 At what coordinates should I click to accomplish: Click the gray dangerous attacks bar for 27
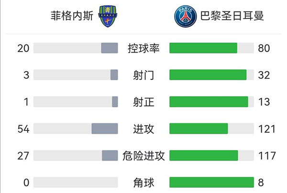click(110, 156)
